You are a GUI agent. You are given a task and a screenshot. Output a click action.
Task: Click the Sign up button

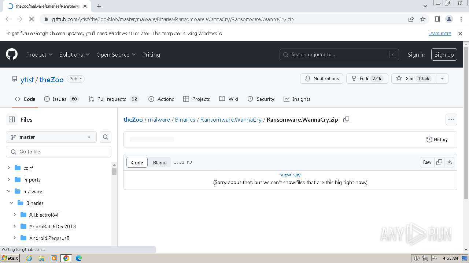[444, 54]
